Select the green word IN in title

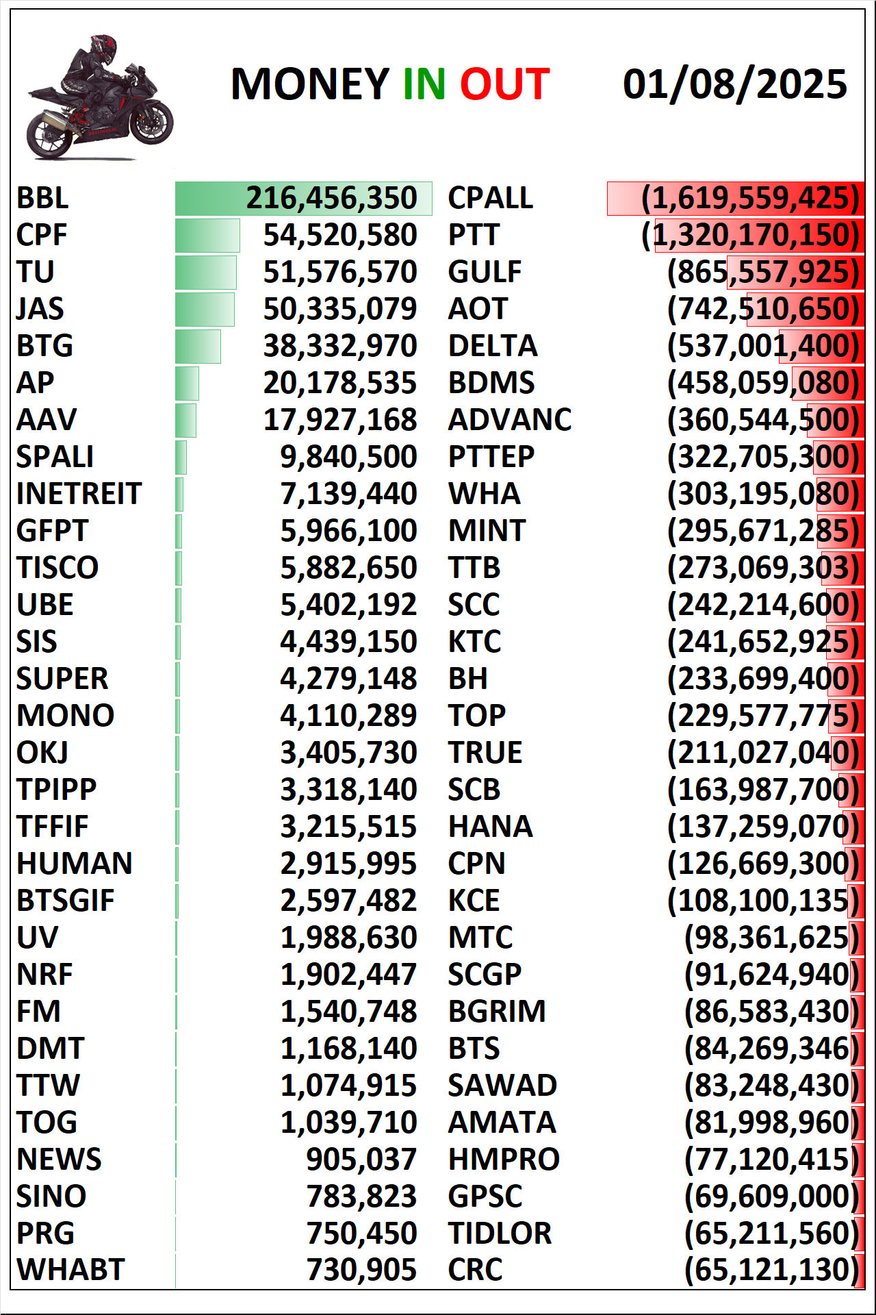(424, 84)
